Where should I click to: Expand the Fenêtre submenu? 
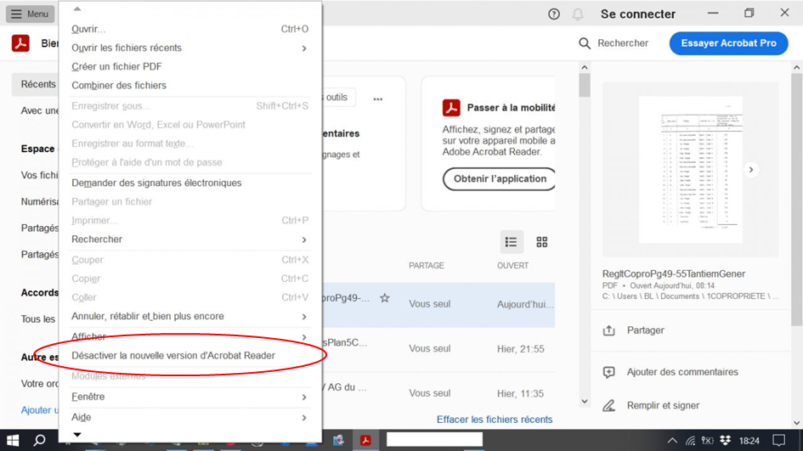click(x=190, y=397)
